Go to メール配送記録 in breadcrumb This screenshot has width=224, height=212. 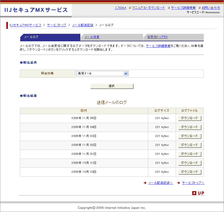pyautogui.click(x=83, y=25)
